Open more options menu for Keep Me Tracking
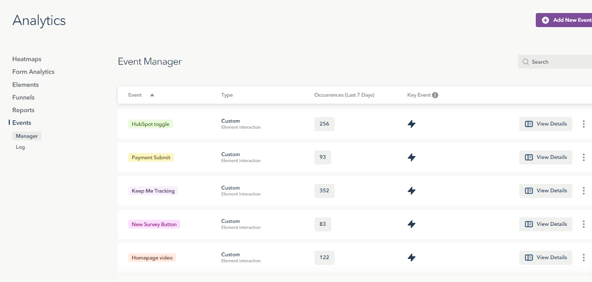Screen dimensions: 592x282 (x=583, y=191)
